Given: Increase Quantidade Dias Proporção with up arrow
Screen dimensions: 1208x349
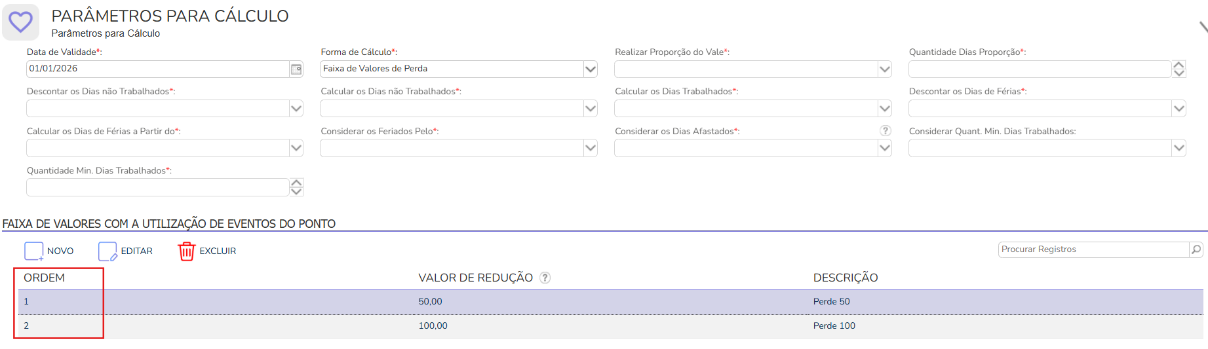Looking at the screenshot, I should [1179, 65].
